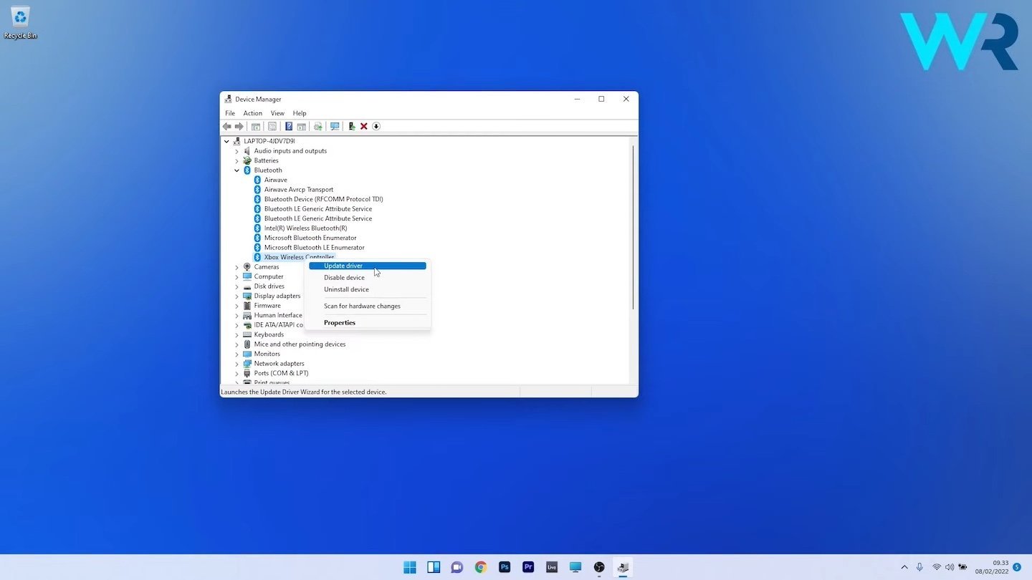Click the Device Manager taskbar icon

coord(623,567)
